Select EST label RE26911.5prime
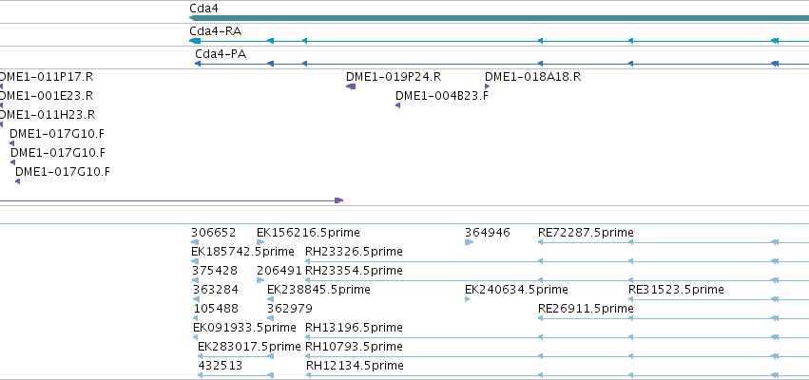The image size is (809, 380). pos(586,309)
